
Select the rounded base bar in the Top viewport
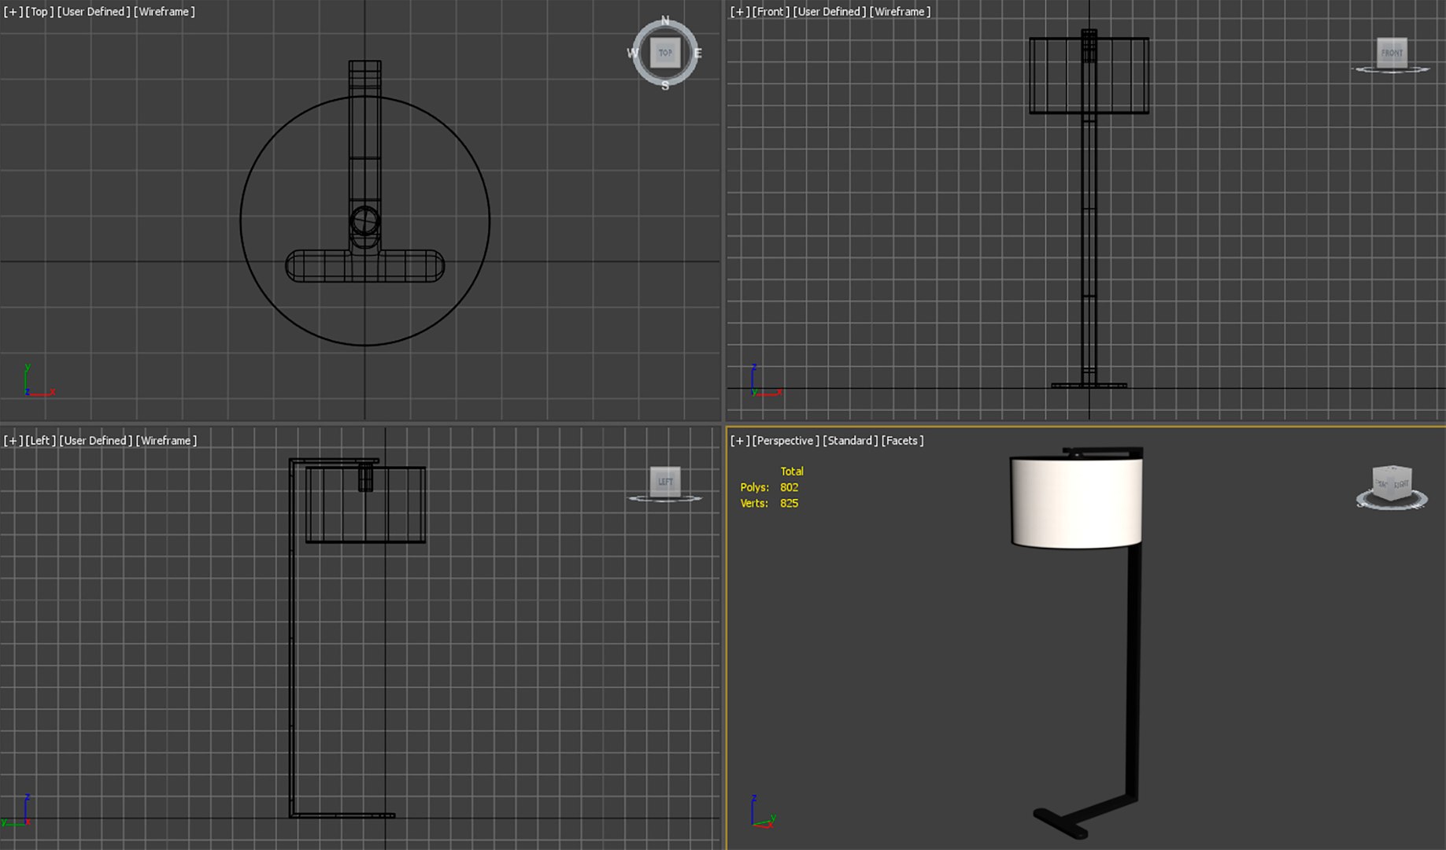click(365, 266)
